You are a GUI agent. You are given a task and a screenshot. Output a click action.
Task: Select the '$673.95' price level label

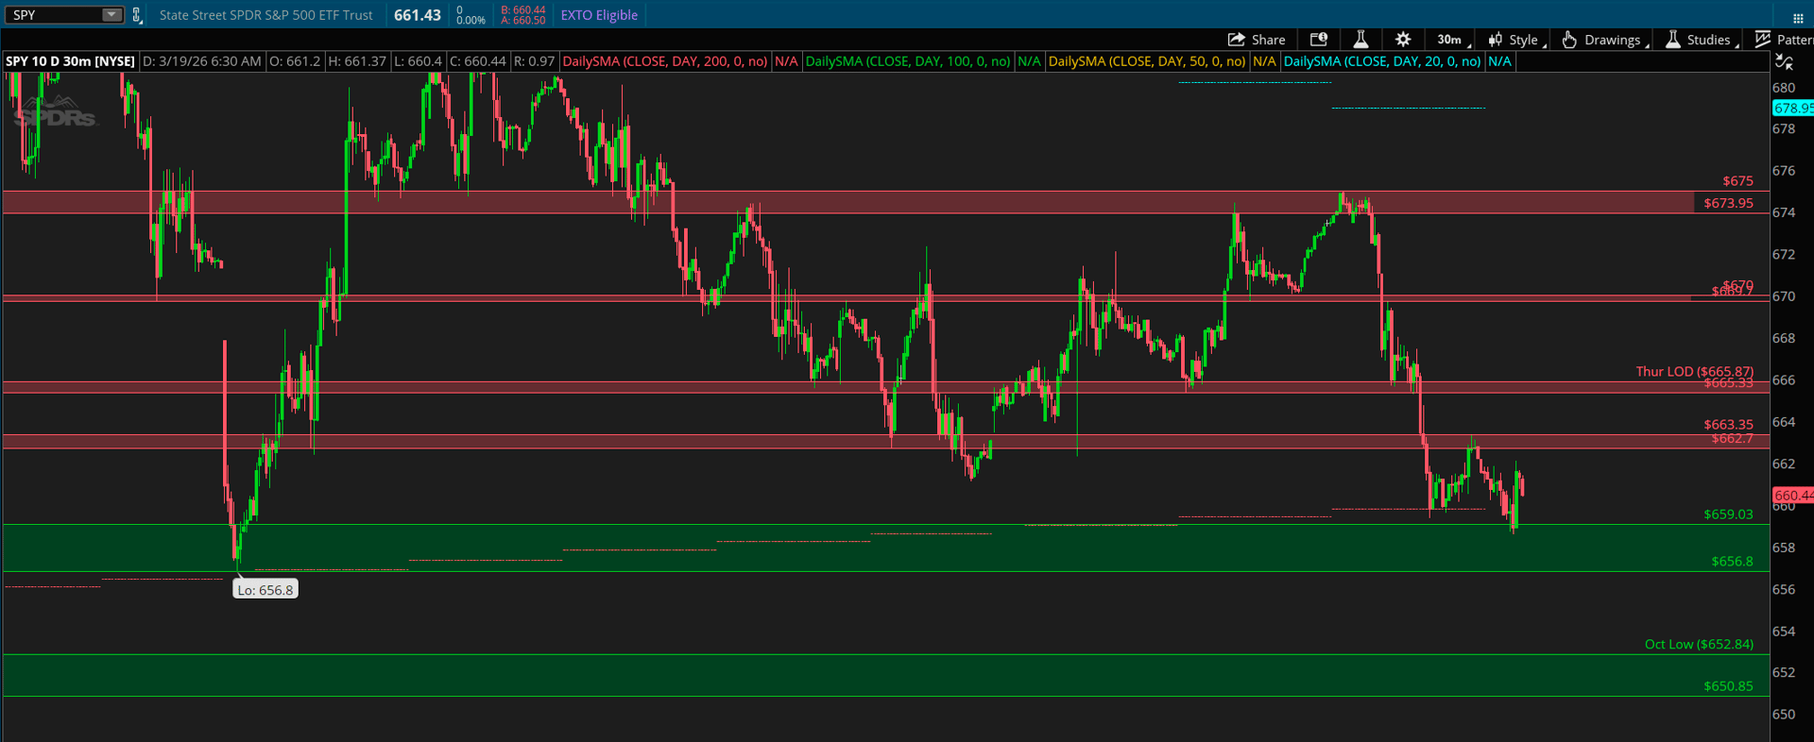point(1728,203)
